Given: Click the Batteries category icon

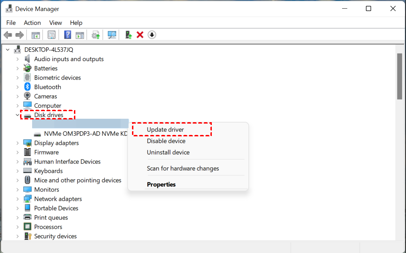Looking at the screenshot, I should 27,68.
